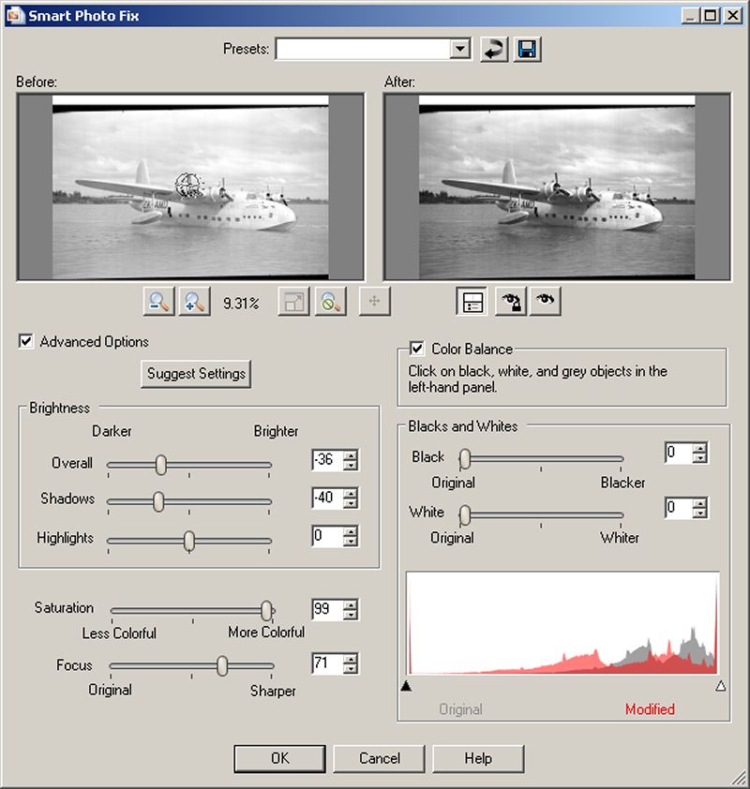Click the Highlights value input field
The height and width of the screenshot is (789, 750).
pos(327,536)
